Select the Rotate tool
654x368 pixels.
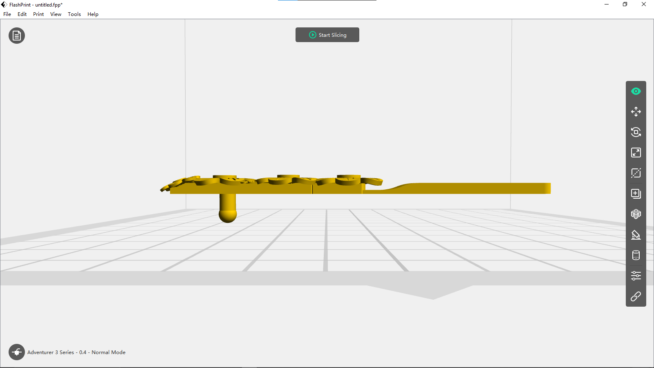636,132
